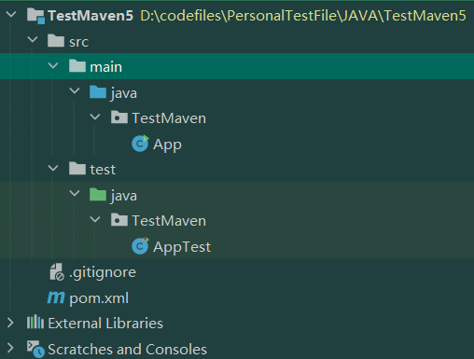The height and width of the screenshot is (359, 474).
Task: Select the App class file
Action: [167, 145]
